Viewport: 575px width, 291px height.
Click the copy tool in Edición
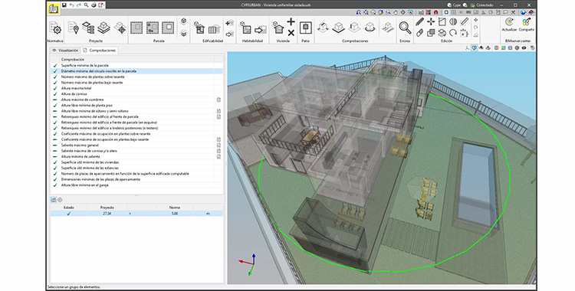pos(431,33)
